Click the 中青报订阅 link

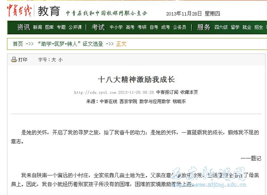point(166,92)
